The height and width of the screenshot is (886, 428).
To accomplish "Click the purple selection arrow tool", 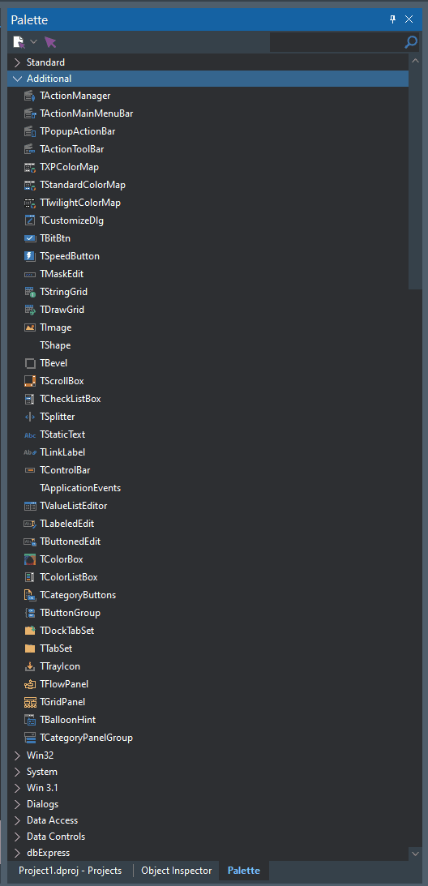I will coord(50,42).
